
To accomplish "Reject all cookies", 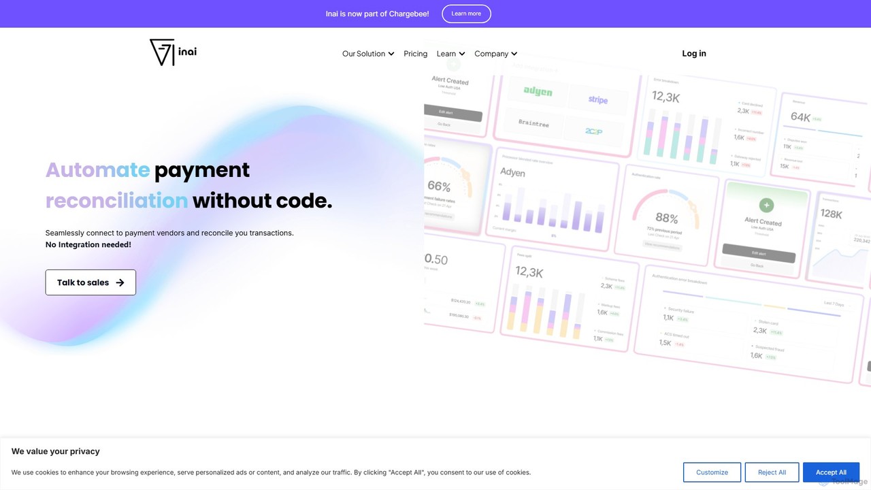I will point(772,472).
